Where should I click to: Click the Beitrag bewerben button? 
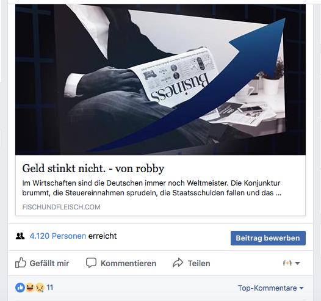(268, 238)
